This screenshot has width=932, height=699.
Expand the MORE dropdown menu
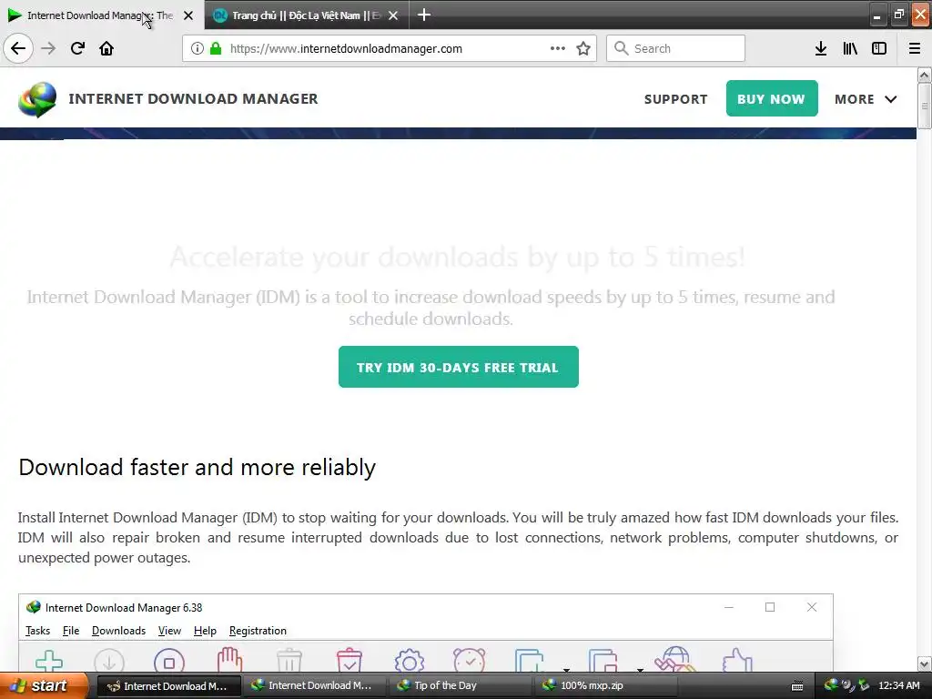click(866, 99)
